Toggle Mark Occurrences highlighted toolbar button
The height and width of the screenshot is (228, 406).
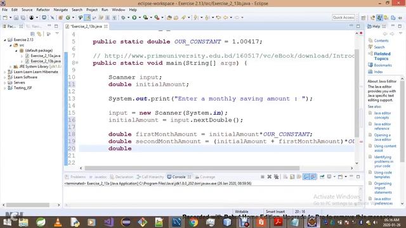tap(88, 18)
